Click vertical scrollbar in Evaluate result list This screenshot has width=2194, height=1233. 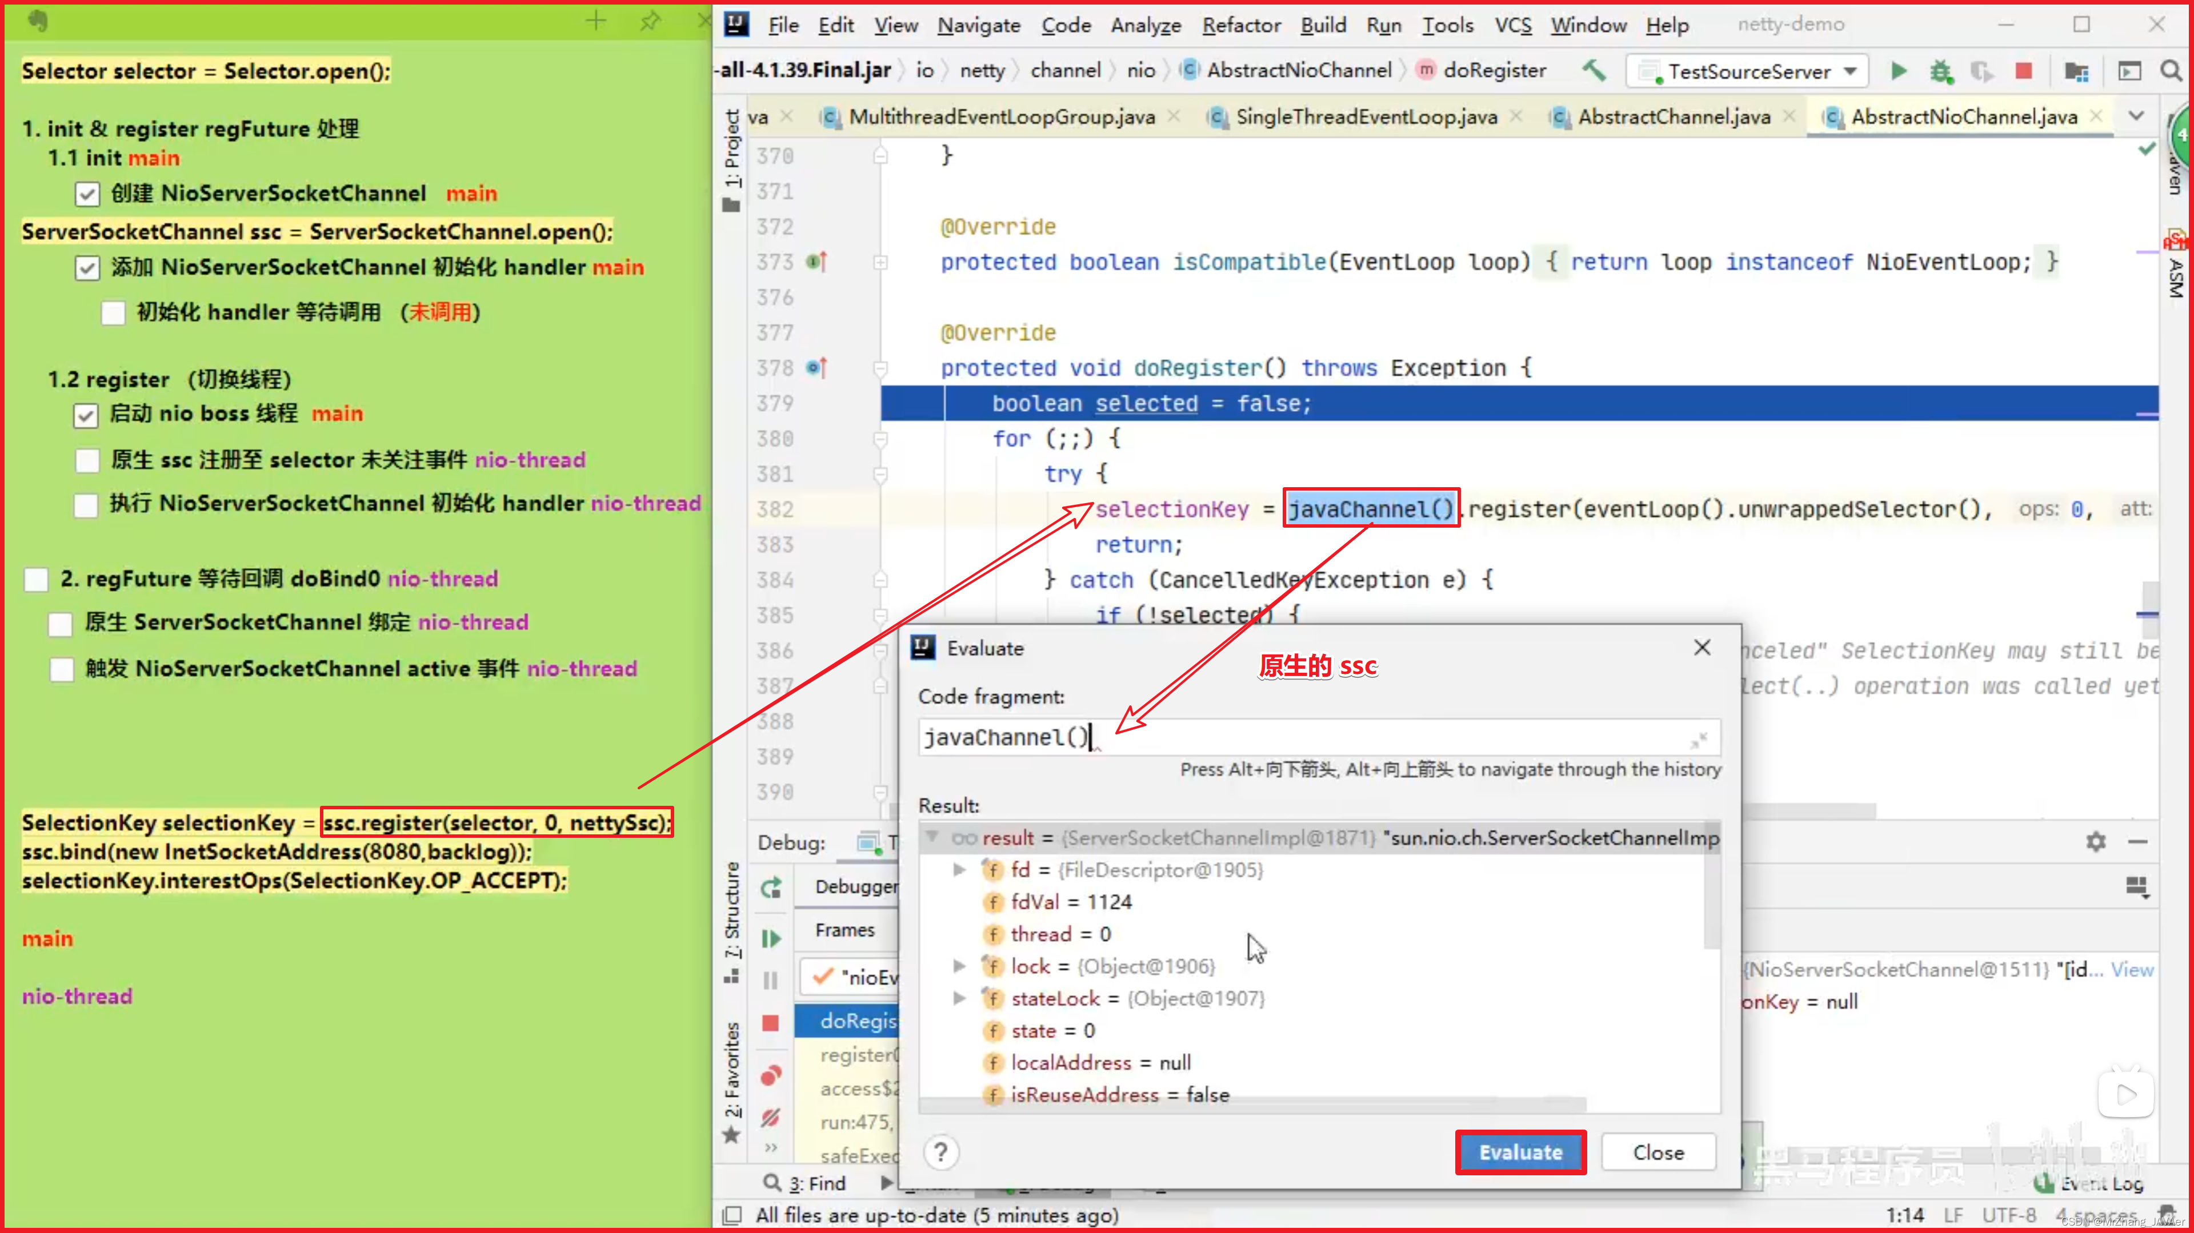[x=1711, y=886]
